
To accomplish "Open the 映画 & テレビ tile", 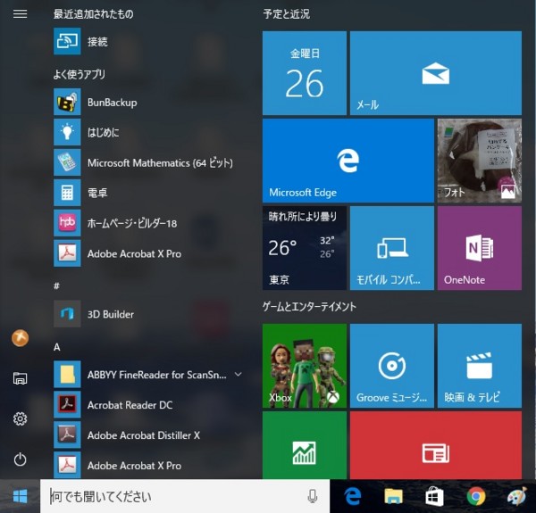I will click(480, 366).
